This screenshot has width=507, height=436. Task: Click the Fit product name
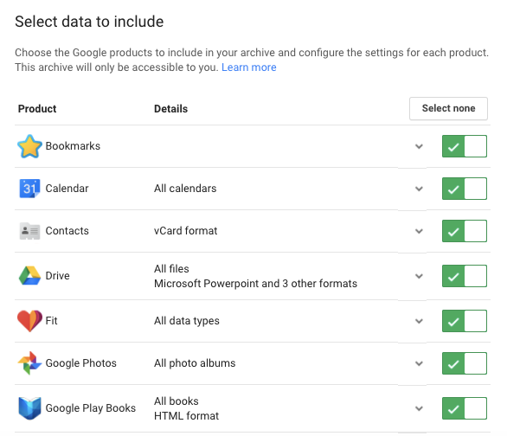[x=51, y=321]
